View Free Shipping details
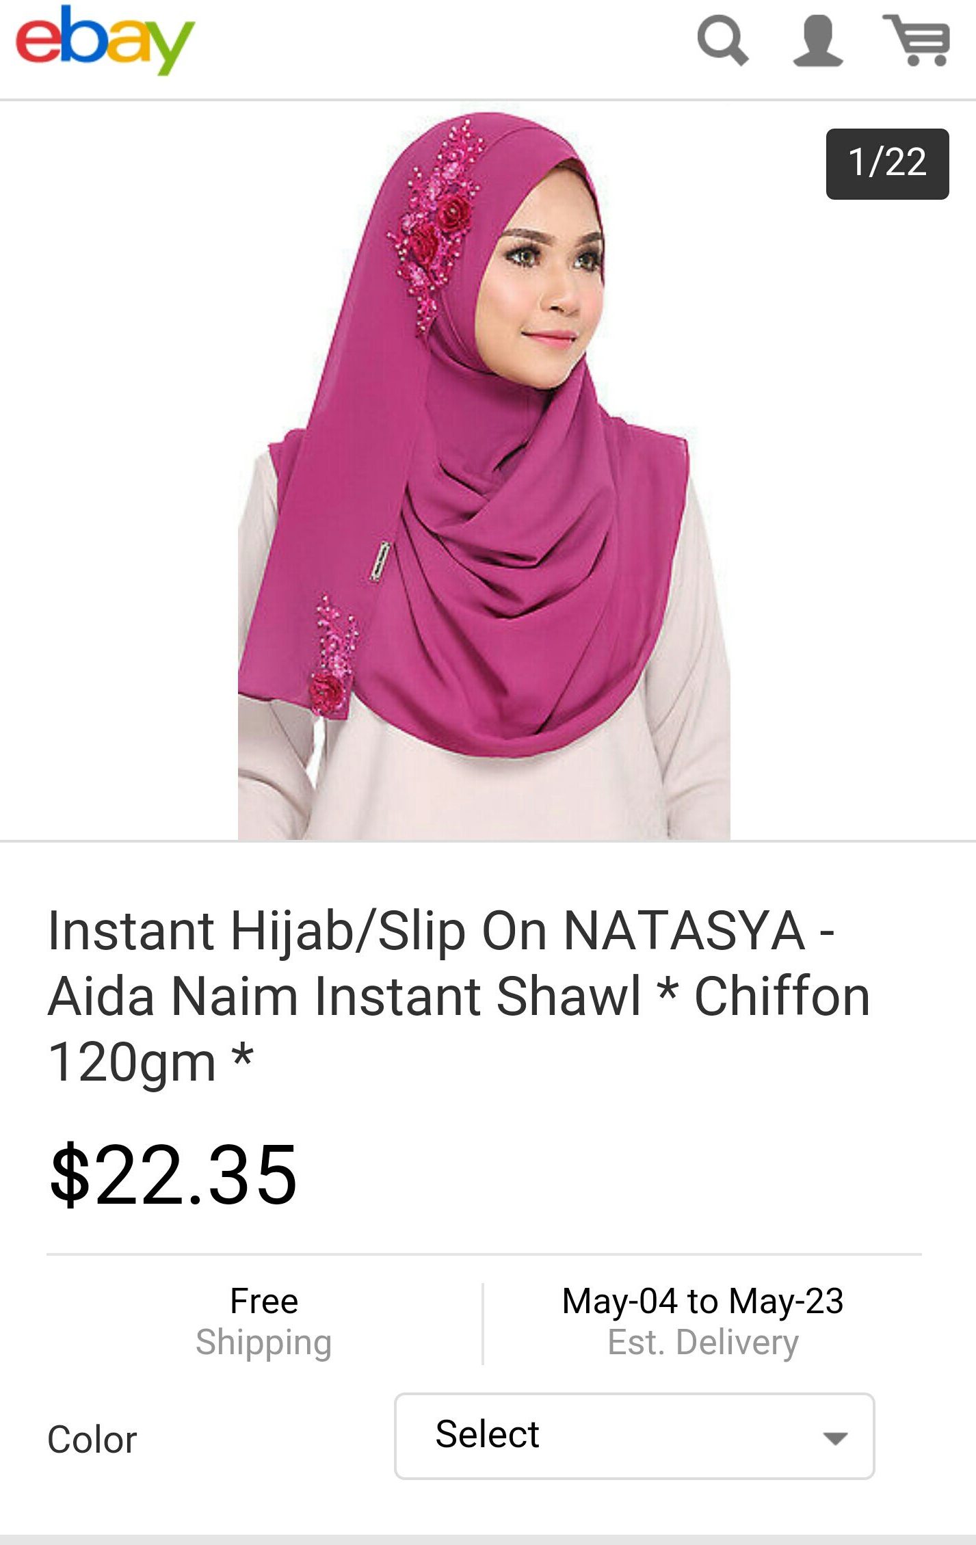The width and height of the screenshot is (976, 1545). coord(264,1321)
